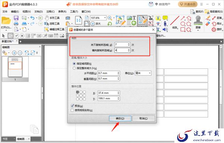The image size is (224, 143).
Task: Open the 表单(R) menu
Action: point(62,12)
